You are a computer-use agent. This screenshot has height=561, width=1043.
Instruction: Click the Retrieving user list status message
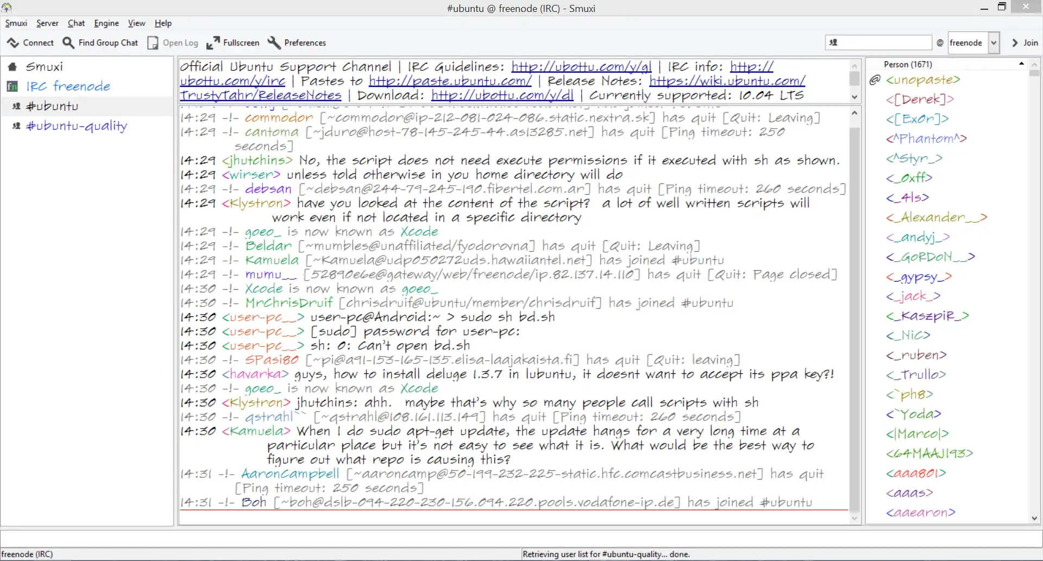click(606, 554)
